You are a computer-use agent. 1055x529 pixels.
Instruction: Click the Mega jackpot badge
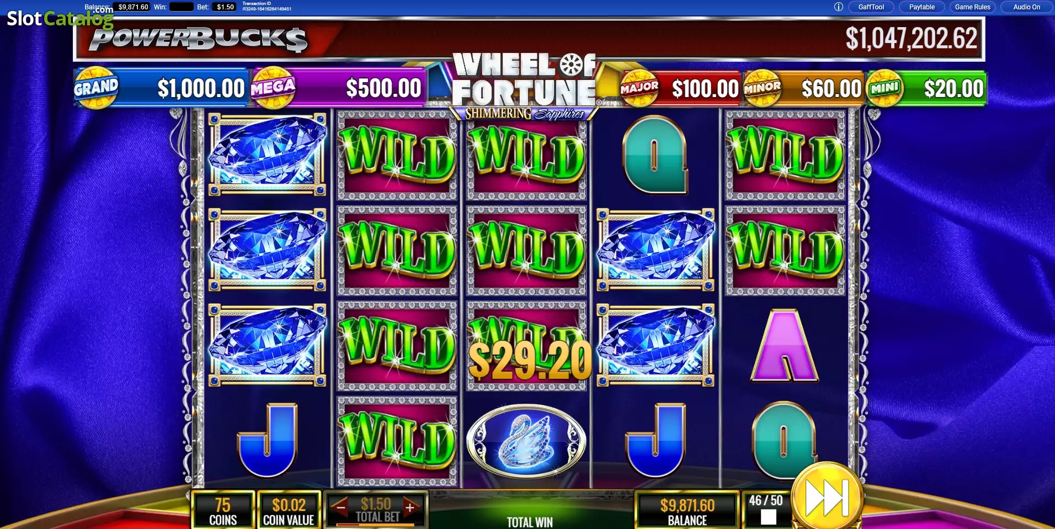coord(273,87)
